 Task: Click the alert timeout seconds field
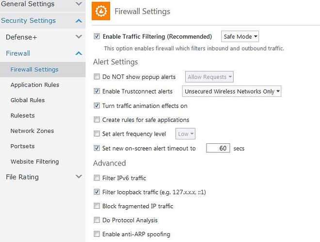click(x=218, y=148)
